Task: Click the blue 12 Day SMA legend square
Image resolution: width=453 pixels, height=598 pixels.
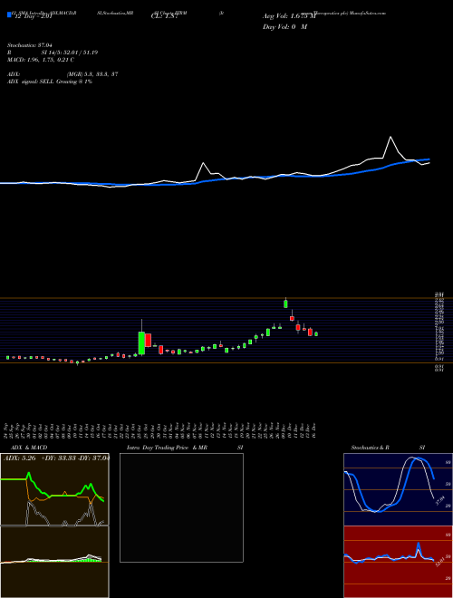Action: click(x=9, y=15)
